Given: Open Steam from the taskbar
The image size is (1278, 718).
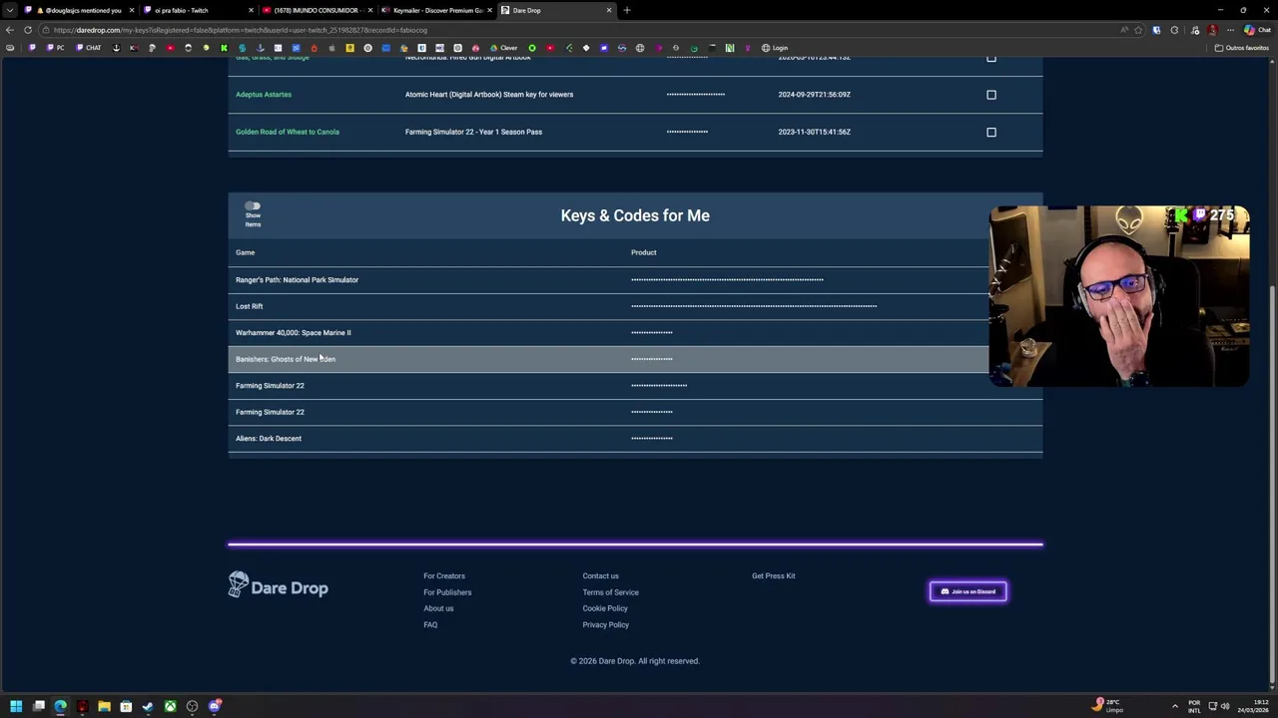Looking at the screenshot, I should click(x=148, y=706).
